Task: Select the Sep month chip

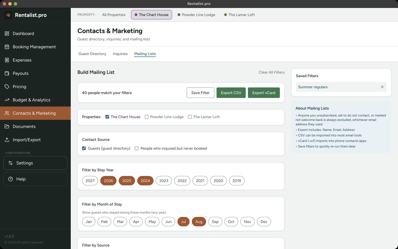Action: tap(215, 222)
